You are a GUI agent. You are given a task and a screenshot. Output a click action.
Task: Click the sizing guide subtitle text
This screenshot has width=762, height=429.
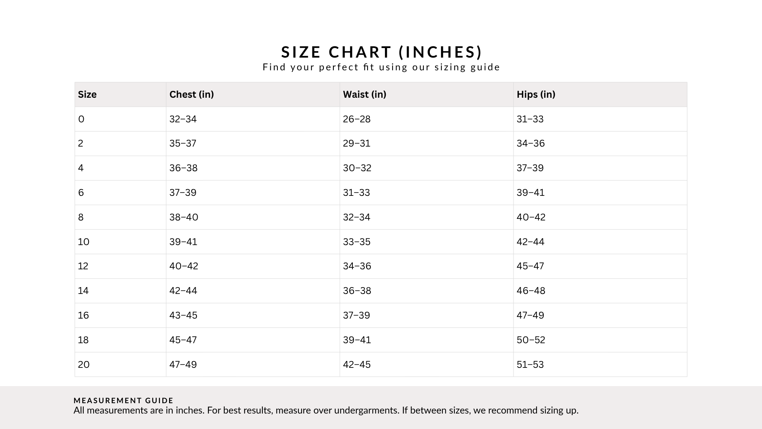(x=381, y=67)
